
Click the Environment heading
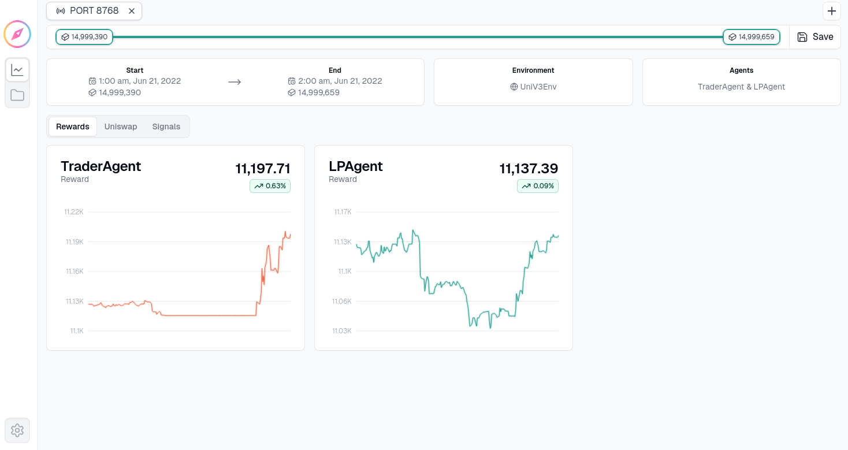pos(533,70)
